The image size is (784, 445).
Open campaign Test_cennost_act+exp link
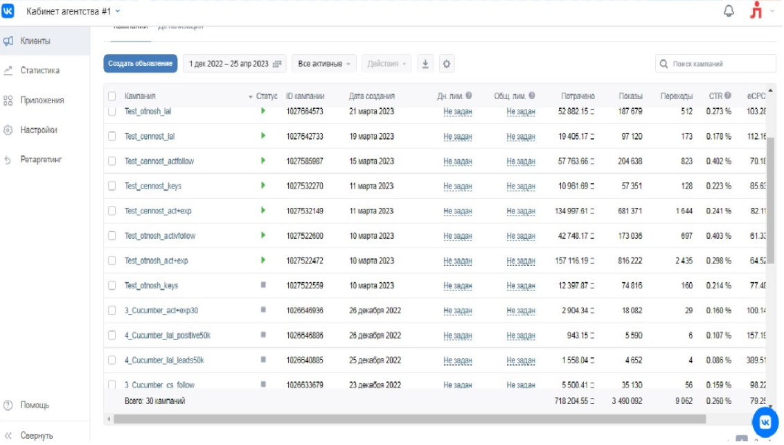point(158,211)
